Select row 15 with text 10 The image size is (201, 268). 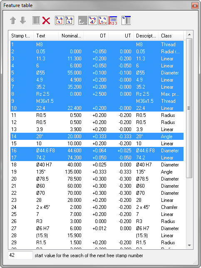click(97, 144)
